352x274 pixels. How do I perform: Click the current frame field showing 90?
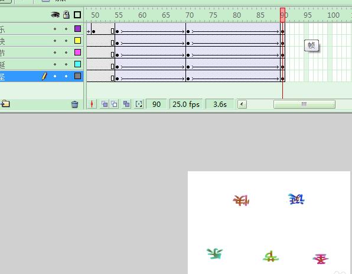[157, 105]
